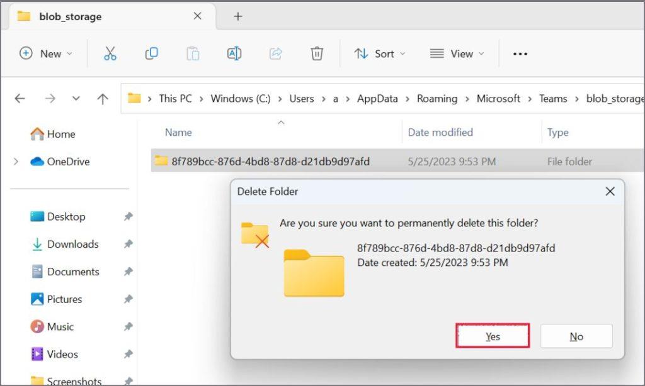Open Downloads quick access folder

(x=65, y=244)
